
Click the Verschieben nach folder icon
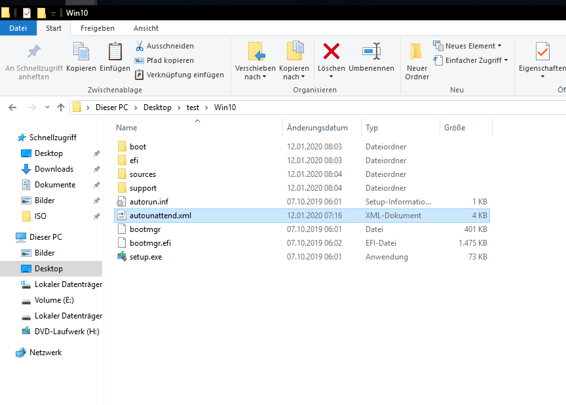[x=255, y=51]
